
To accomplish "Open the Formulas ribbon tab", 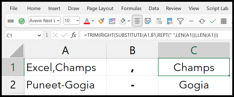I will tap(131, 9).
